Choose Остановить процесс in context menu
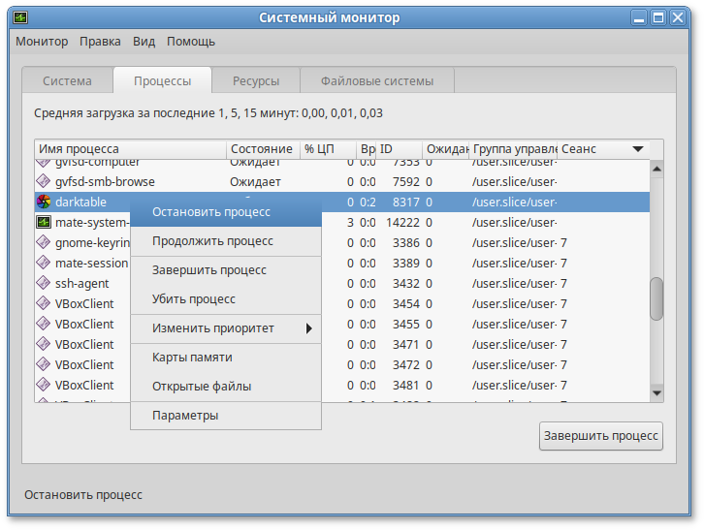704x530 pixels. [211, 211]
